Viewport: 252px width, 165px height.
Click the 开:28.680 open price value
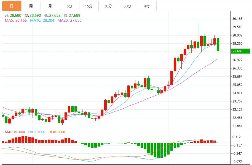click(x=13, y=15)
